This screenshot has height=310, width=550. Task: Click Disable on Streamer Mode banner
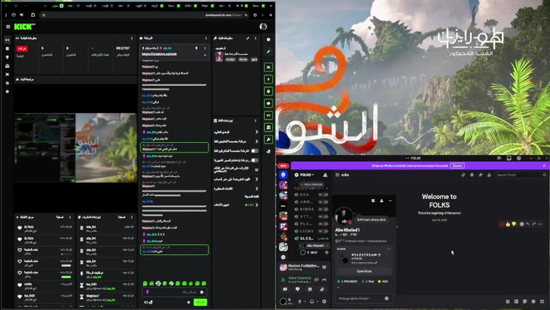pyautogui.click(x=457, y=165)
